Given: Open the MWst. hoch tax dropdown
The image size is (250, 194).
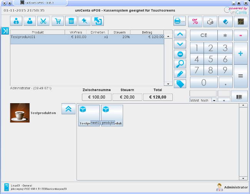Looking at the screenshot, I should 214,100.
